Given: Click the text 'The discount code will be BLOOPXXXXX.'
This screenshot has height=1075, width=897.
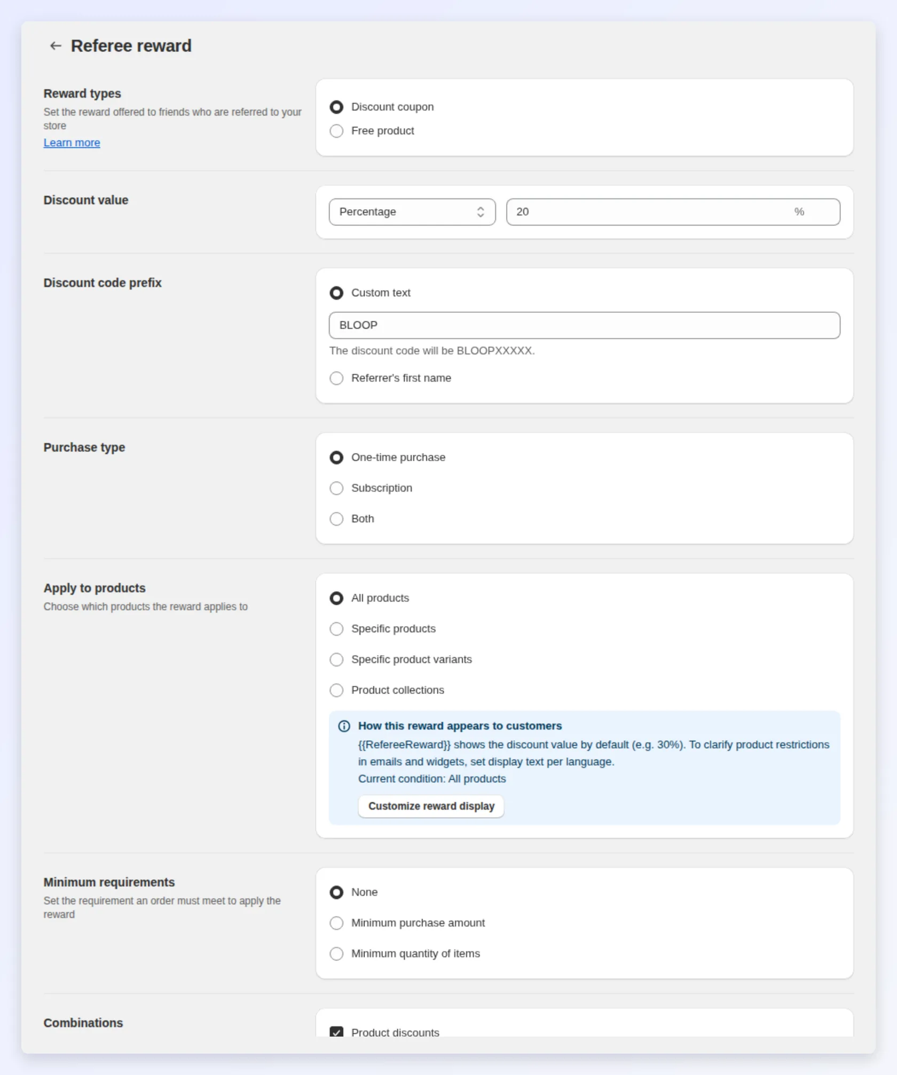Looking at the screenshot, I should (432, 351).
